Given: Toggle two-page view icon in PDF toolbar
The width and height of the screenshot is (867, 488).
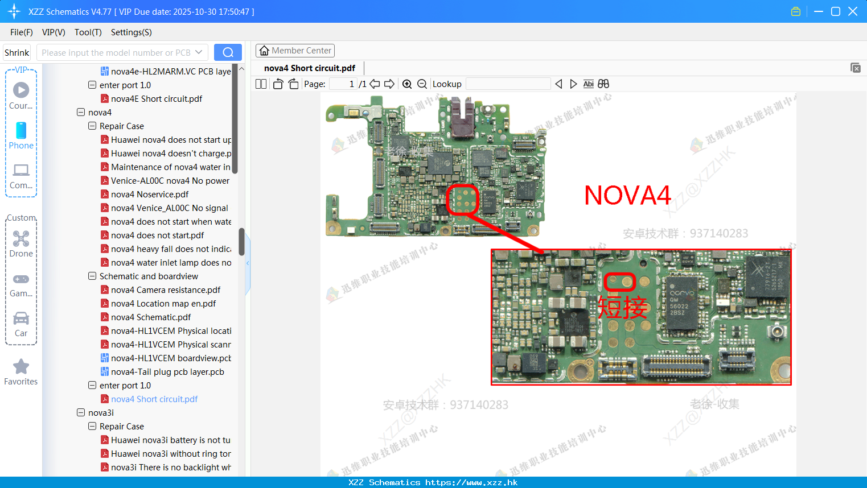Looking at the screenshot, I should pyautogui.click(x=261, y=84).
